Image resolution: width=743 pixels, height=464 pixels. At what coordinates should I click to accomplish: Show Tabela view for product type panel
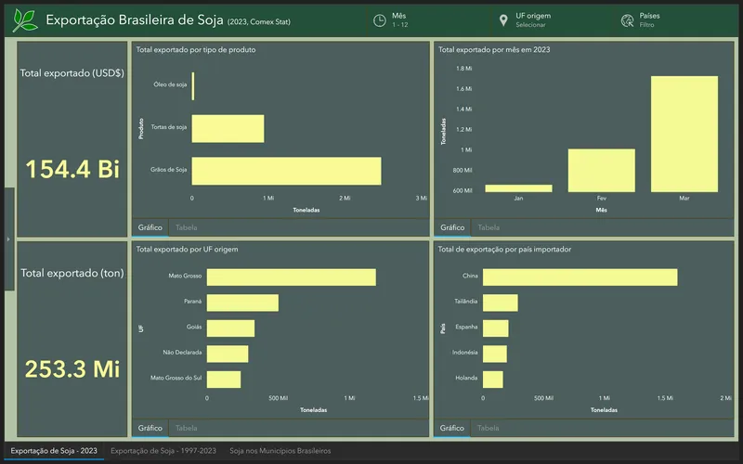tap(187, 227)
